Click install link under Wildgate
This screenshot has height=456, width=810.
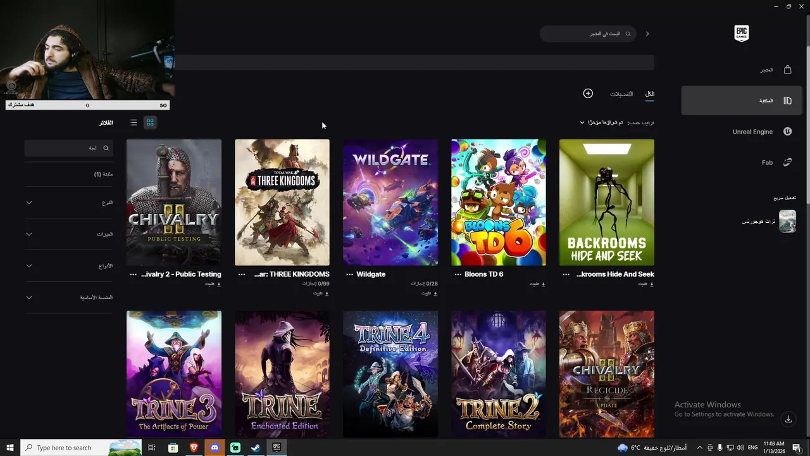coord(430,293)
